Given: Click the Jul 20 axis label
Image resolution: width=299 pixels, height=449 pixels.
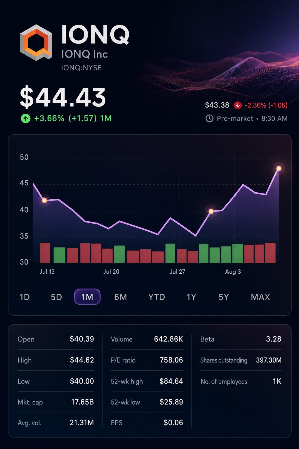Looking at the screenshot, I should (x=111, y=272).
